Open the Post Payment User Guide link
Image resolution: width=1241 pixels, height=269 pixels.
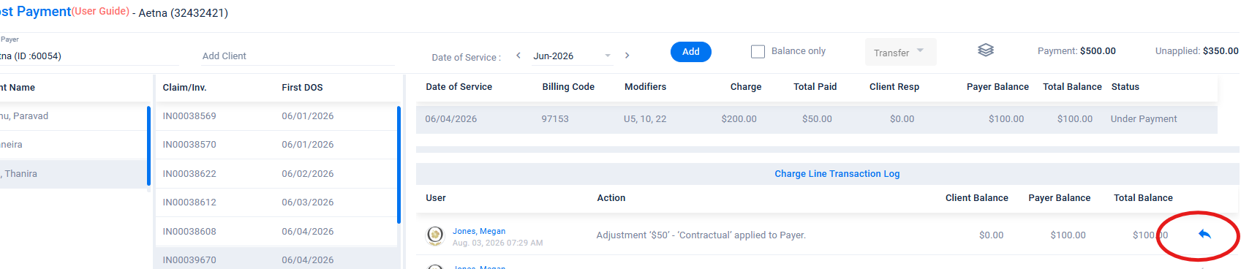point(101,12)
